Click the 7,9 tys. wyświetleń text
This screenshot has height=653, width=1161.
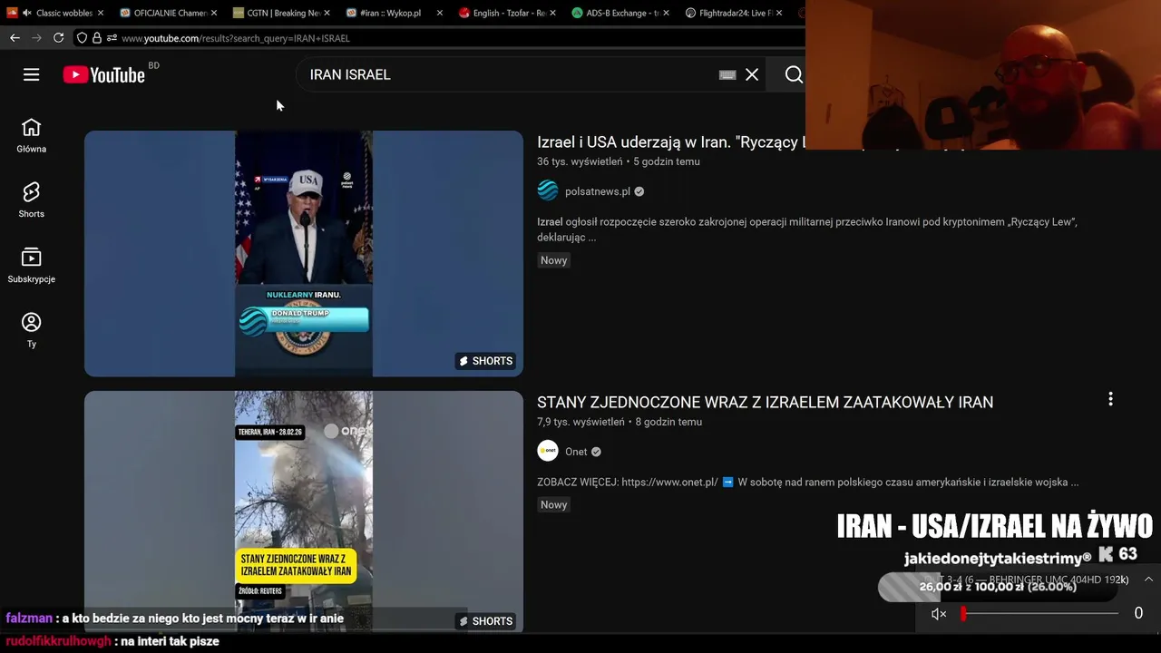click(x=580, y=422)
